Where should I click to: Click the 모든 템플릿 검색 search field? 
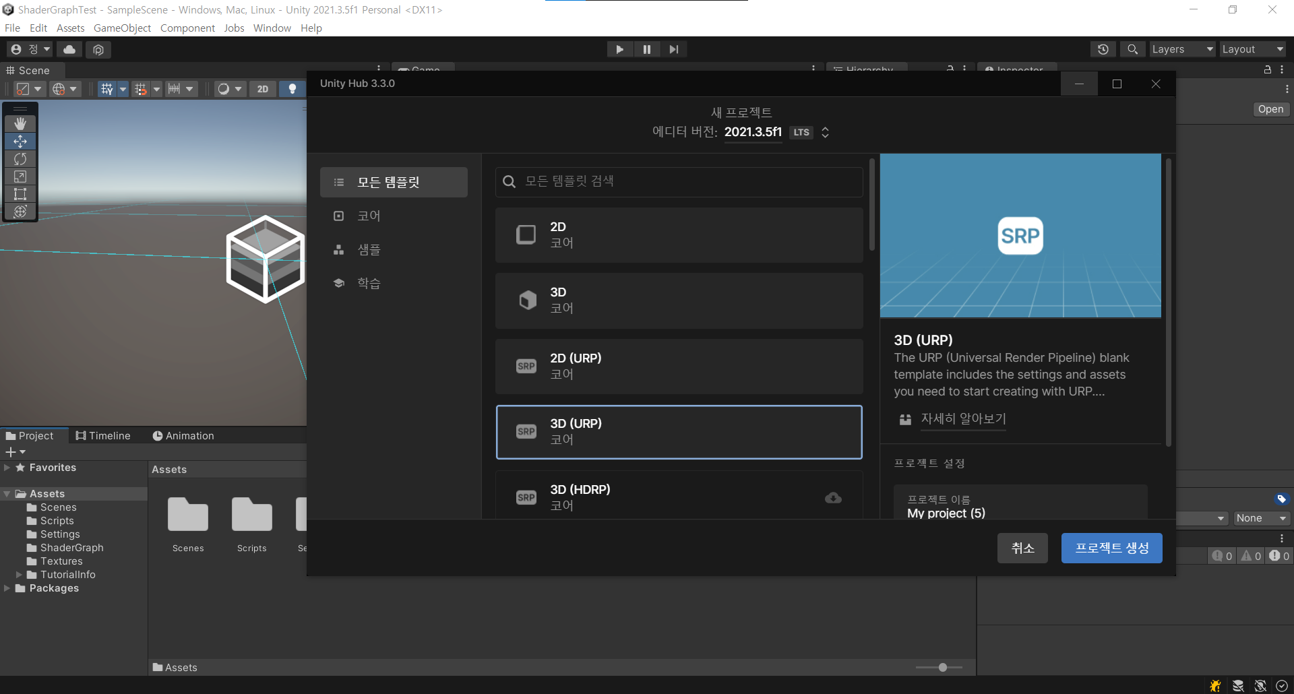679,182
